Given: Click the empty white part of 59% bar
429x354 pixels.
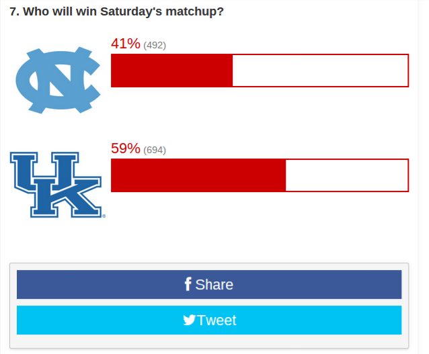Looking at the screenshot, I should (347, 175).
